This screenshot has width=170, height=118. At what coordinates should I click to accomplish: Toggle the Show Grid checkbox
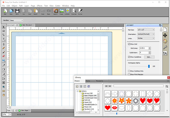pyautogui.click(x=129, y=44)
